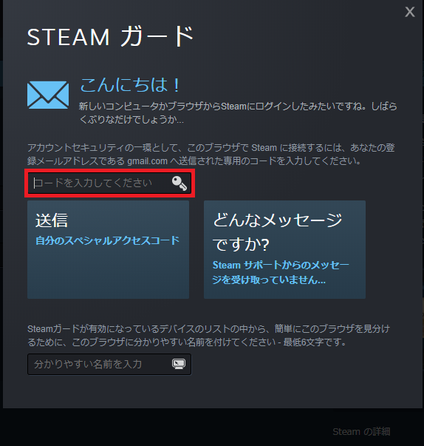Submit code via the 送信 heading

(52, 220)
